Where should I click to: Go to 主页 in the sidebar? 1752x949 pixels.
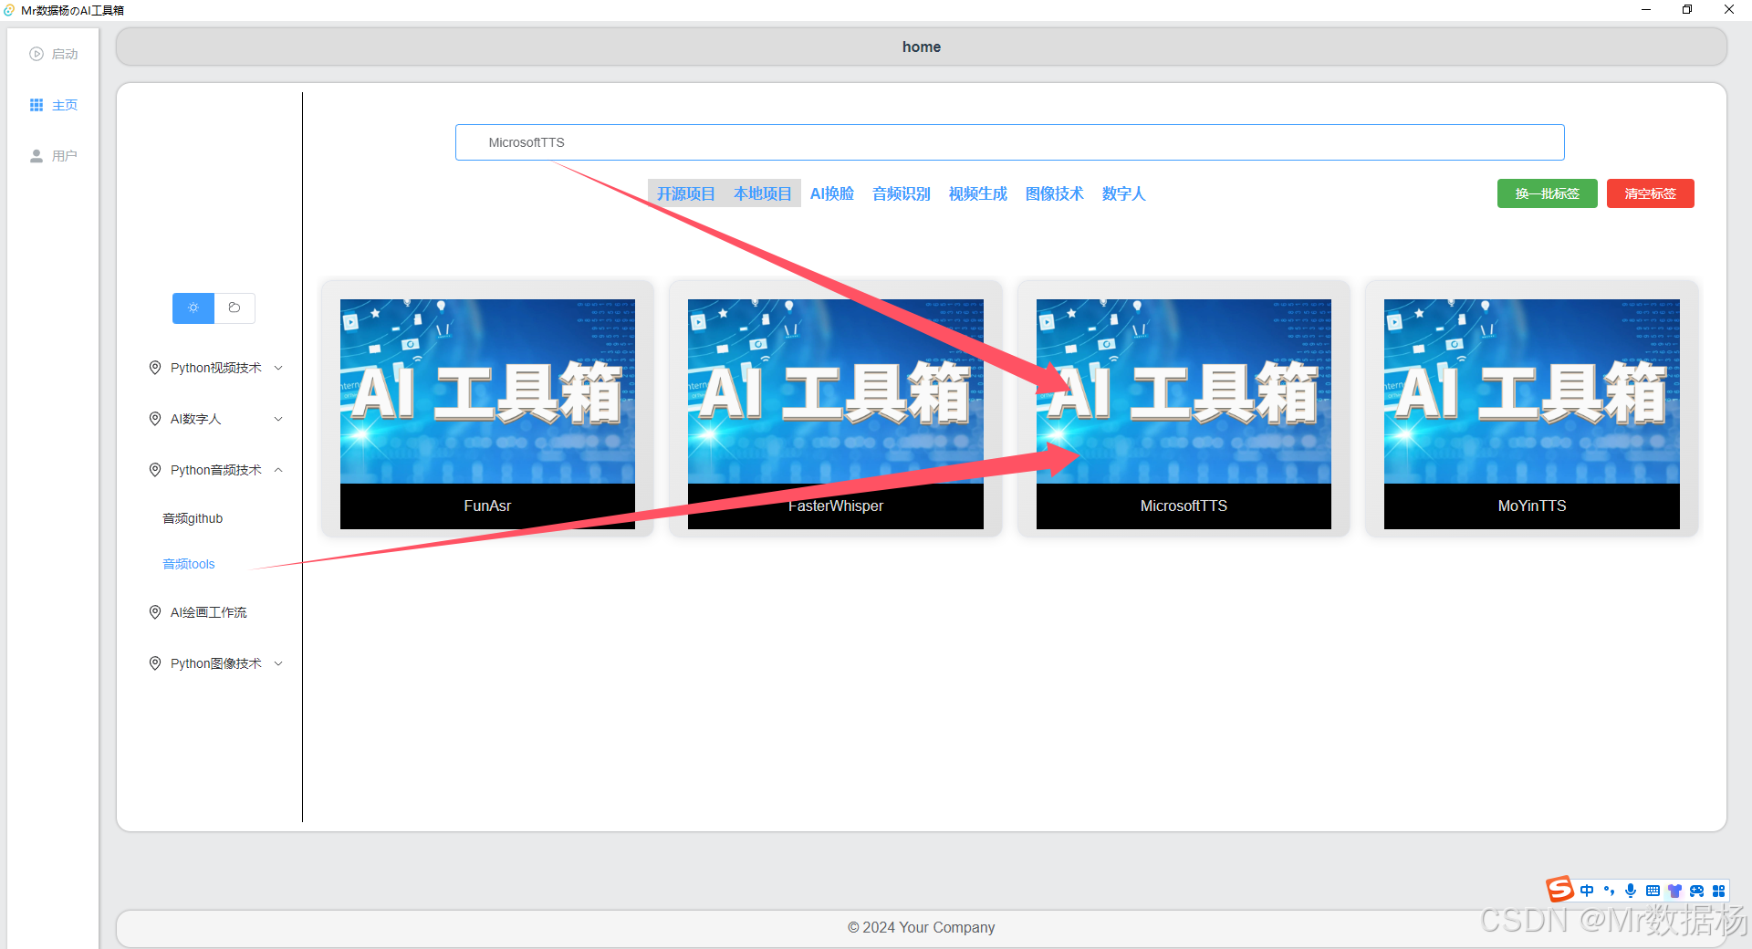[54, 105]
